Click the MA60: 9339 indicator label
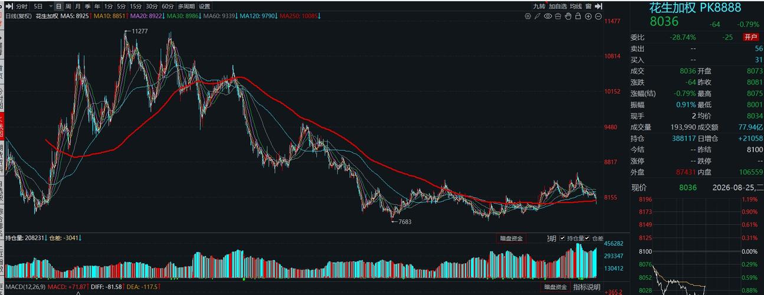The width and height of the screenshot is (764, 295). pos(219,17)
